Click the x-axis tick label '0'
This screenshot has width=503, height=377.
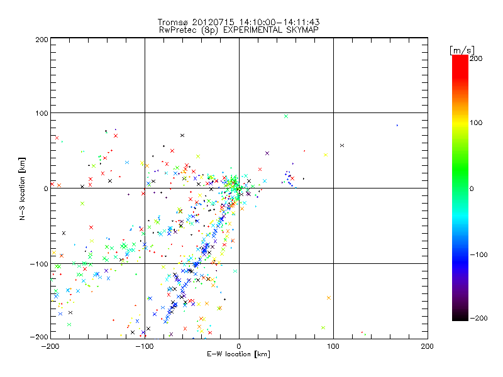coord(239,346)
